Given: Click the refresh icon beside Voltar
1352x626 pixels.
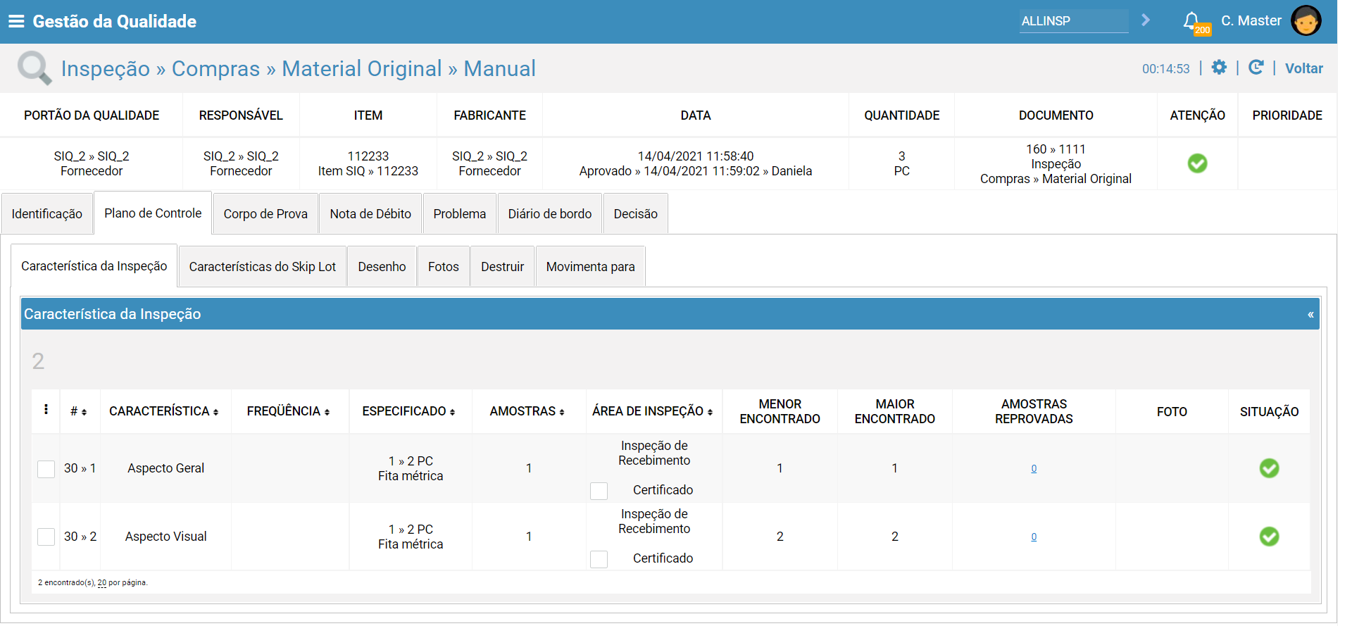Looking at the screenshot, I should click(x=1256, y=68).
